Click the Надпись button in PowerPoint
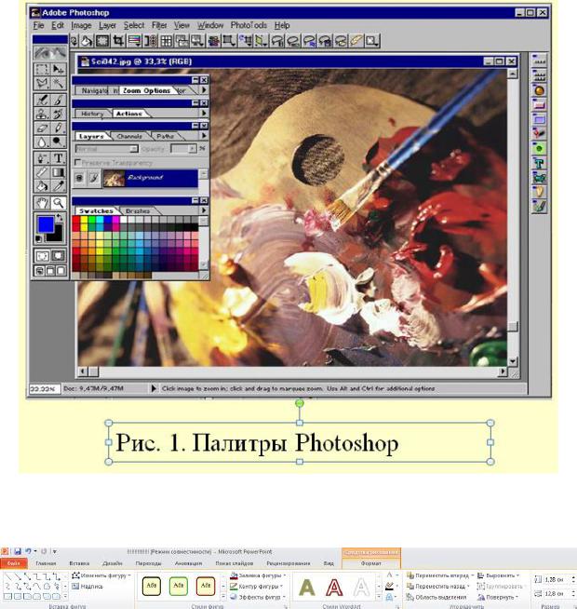This screenshot has width=577, height=609. tap(87, 587)
